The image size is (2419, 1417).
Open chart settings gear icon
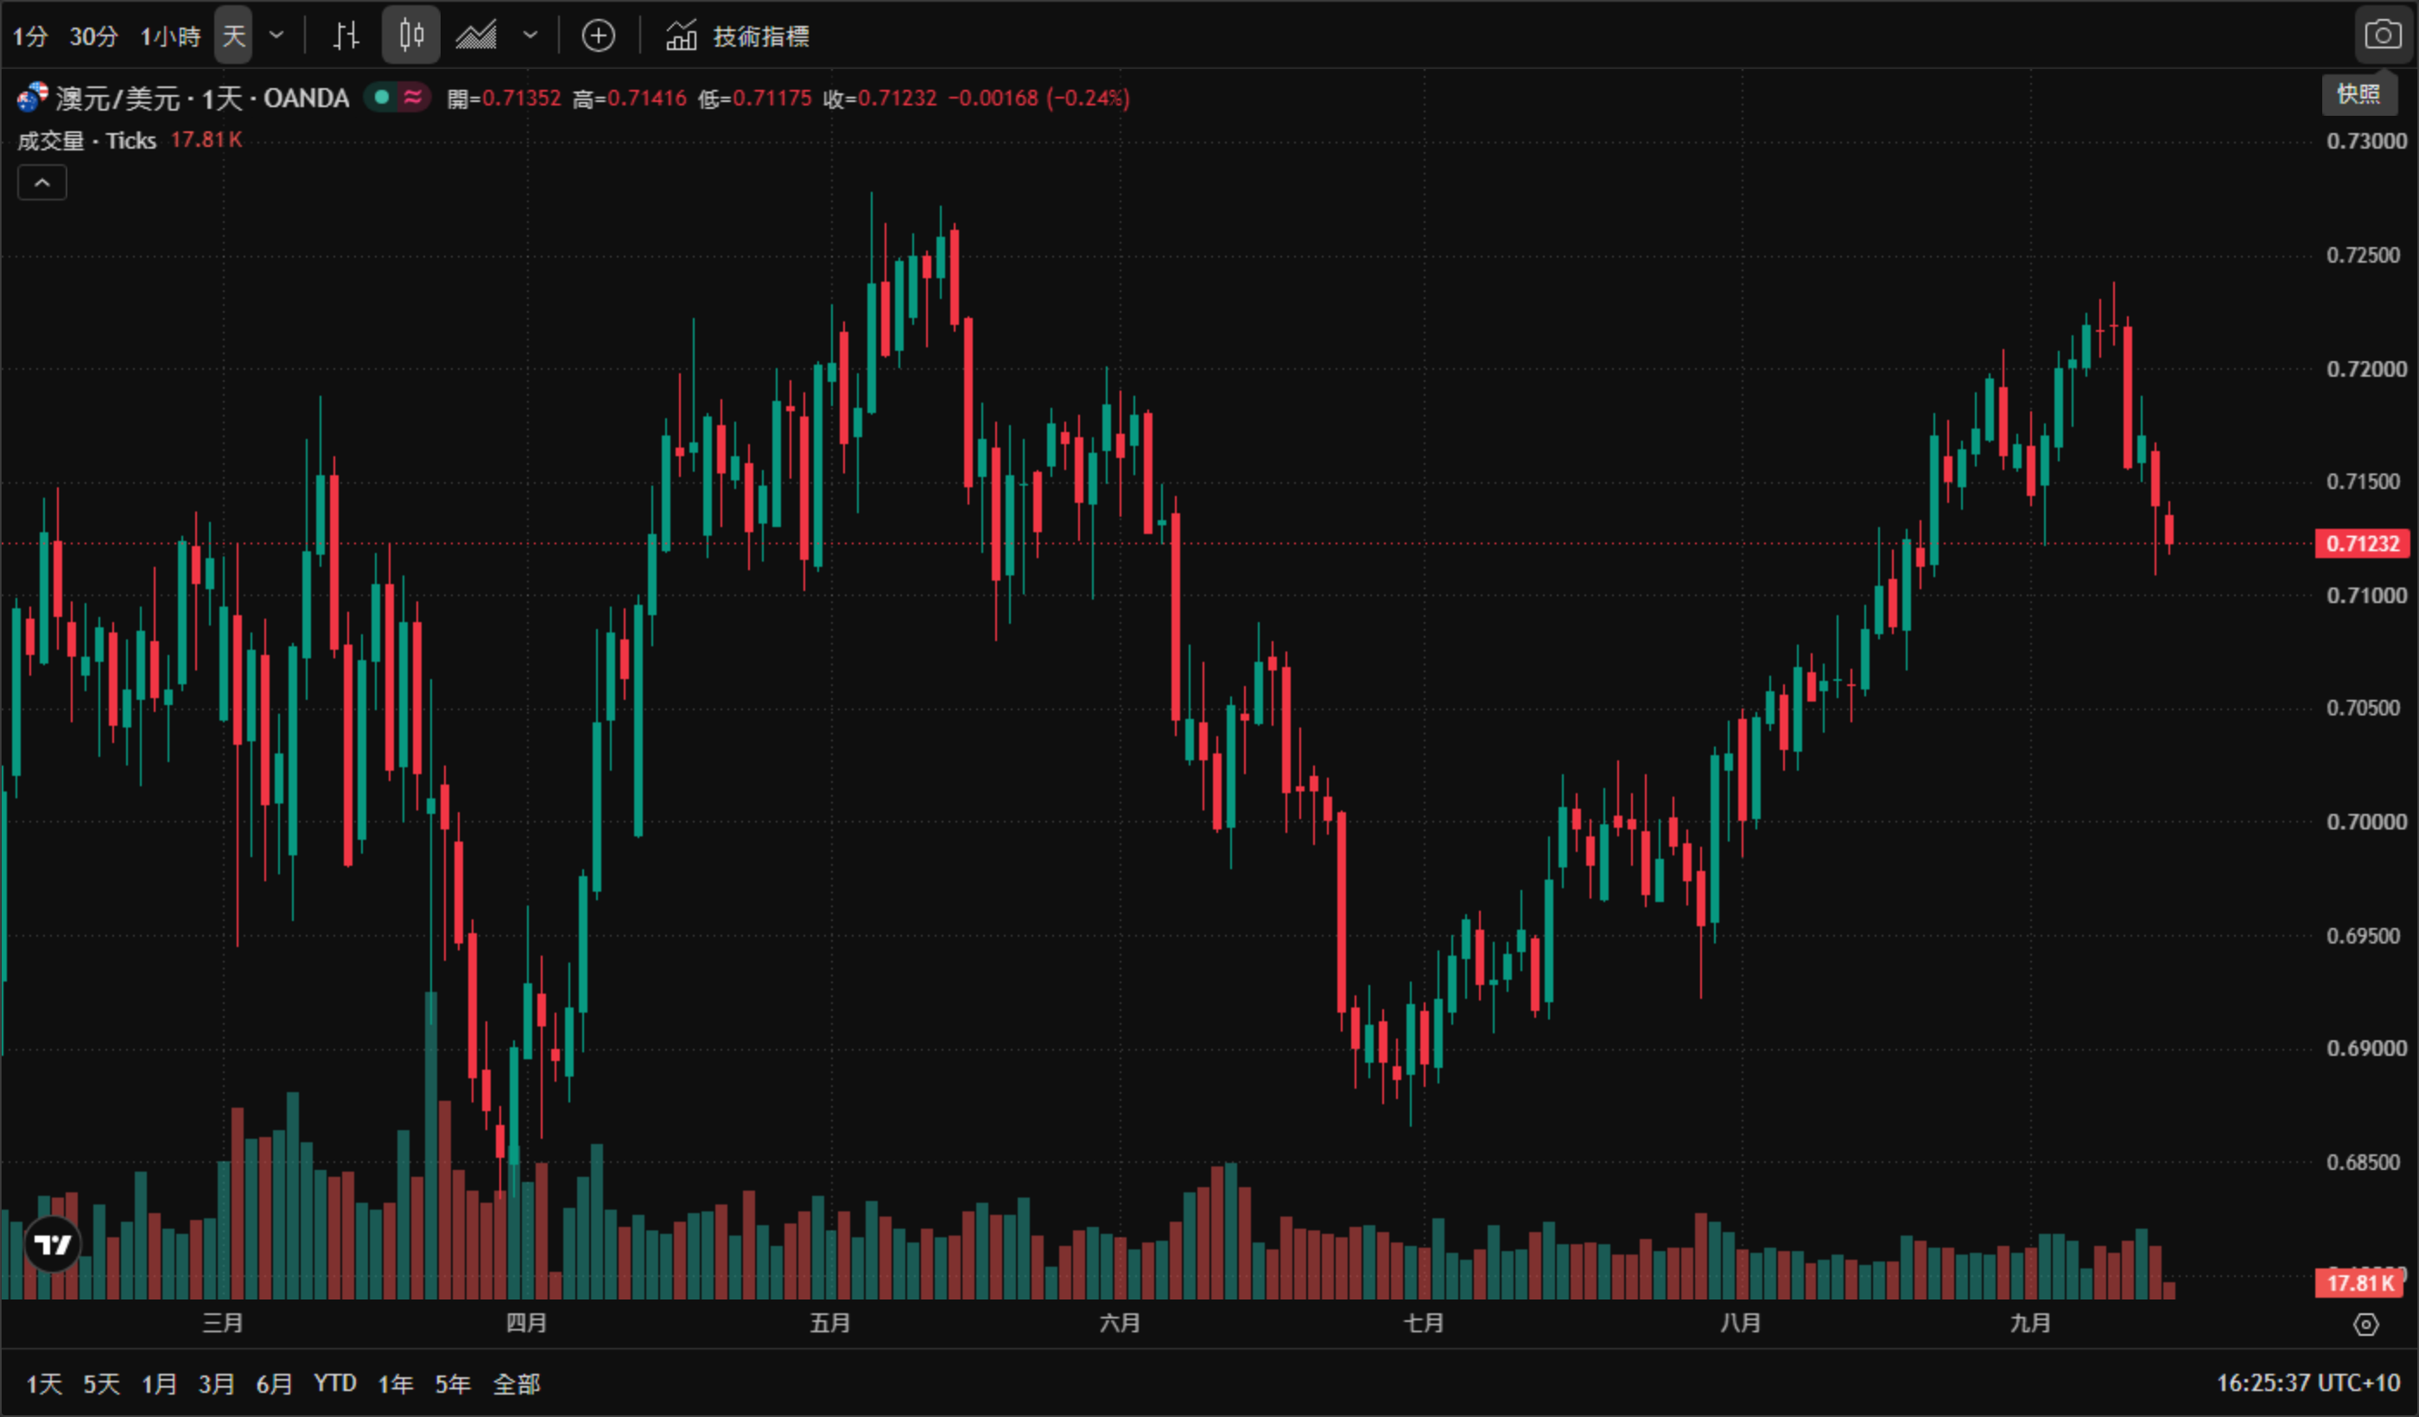[x=2366, y=1325]
